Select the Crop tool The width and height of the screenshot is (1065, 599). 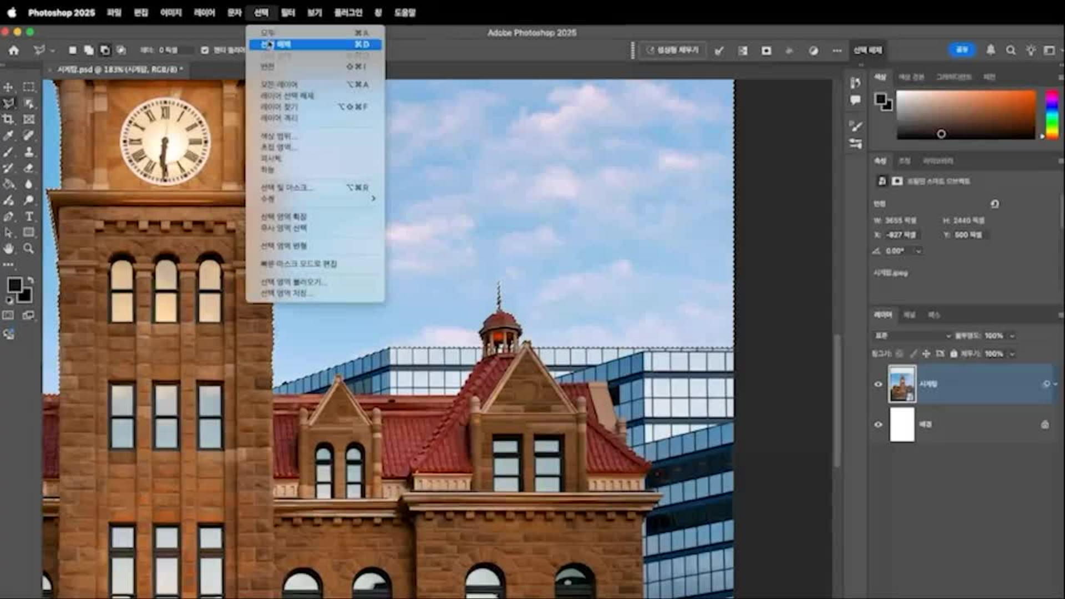click(8, 119)
